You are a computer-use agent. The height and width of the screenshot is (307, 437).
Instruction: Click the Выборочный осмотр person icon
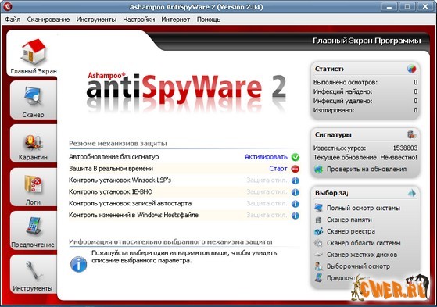(x=318, y=266)
